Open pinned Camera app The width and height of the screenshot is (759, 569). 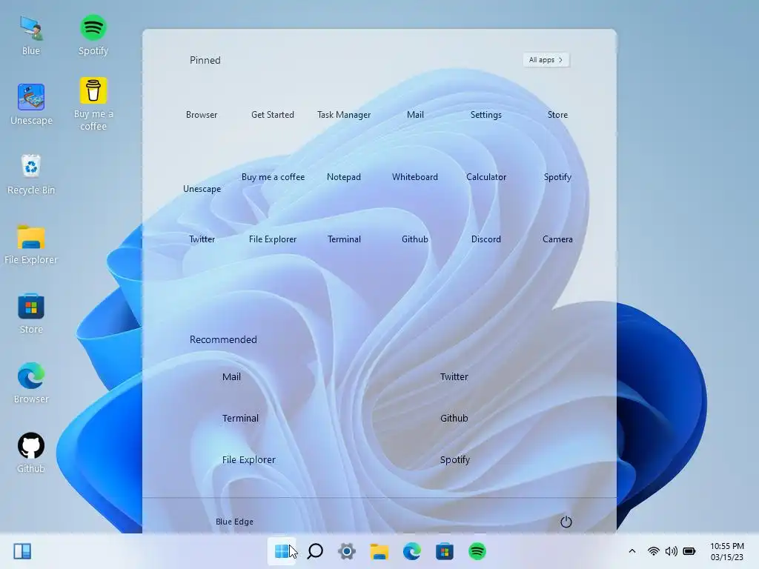tap(557, 239)
